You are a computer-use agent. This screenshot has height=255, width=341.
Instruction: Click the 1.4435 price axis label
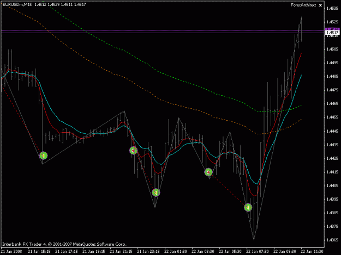[x=332, y=145]
